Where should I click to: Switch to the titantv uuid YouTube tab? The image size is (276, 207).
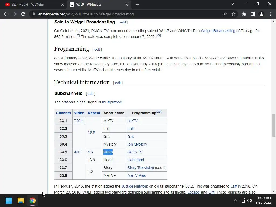coord(33,5)
